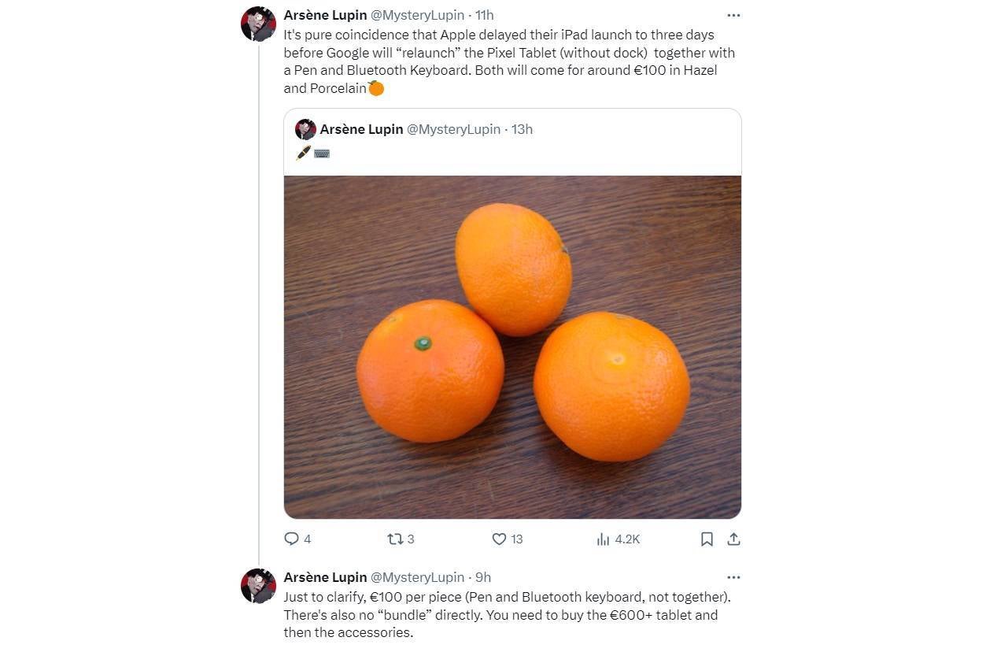Click Arsène Lupin's avatar on top tweet
The height and width of the screenshot is (652, 986).
[x=258, y=24]
